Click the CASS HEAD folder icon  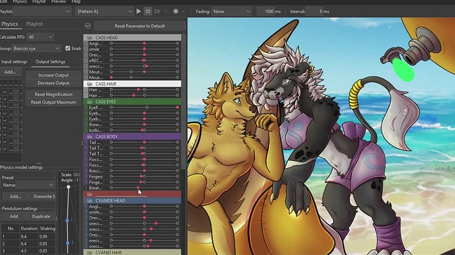coord(89,38)
